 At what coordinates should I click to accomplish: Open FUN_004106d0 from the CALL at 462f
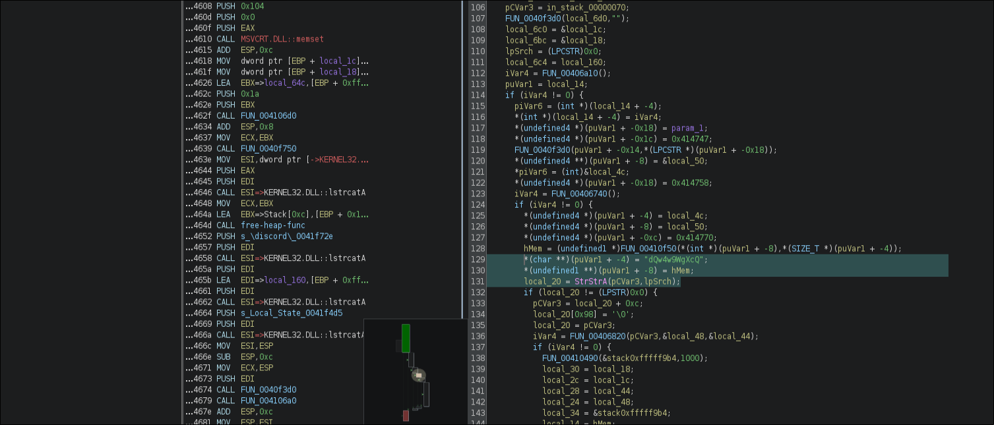pos(268,116)
